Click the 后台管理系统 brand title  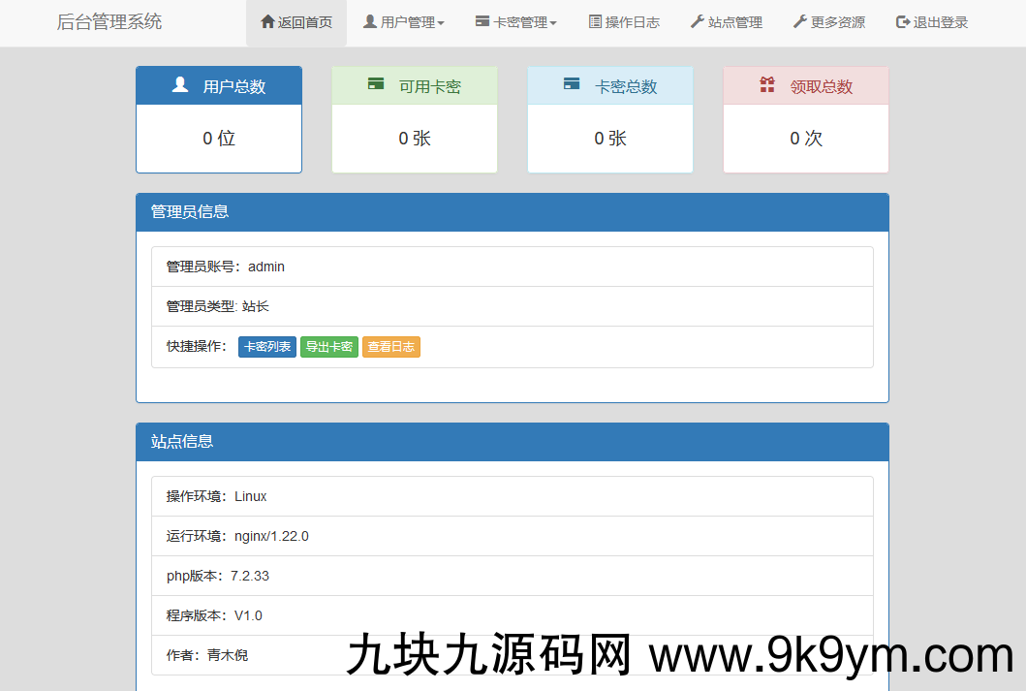pos(109,22)
